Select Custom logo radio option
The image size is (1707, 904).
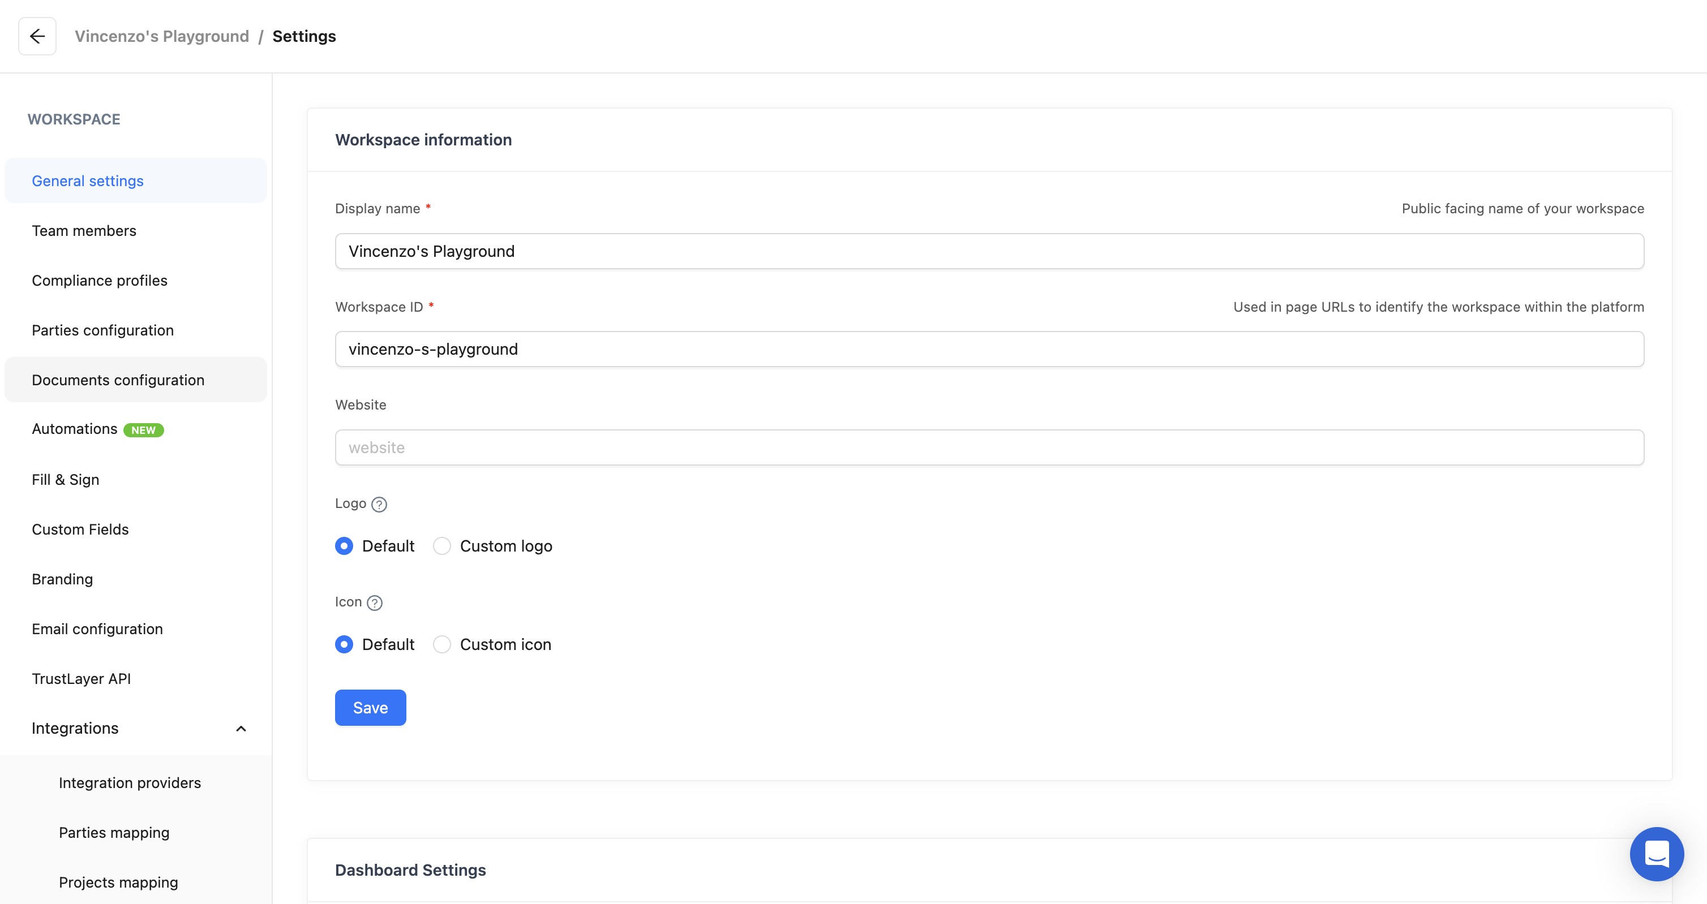(x=442, y=546)
